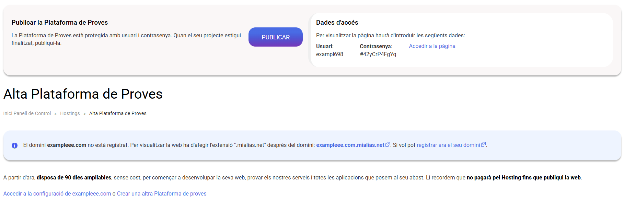
Task: Click bold 'exampleee.com' text in info banner
Action: pyautogui.click(x=67, y=145)
